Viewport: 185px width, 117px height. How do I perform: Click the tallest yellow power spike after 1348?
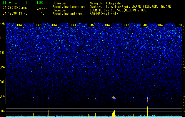coord(147,112)
